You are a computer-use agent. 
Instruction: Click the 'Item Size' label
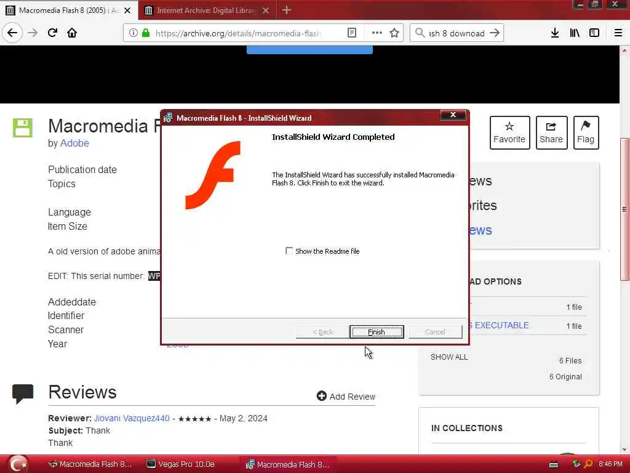[x=68, y=227]
